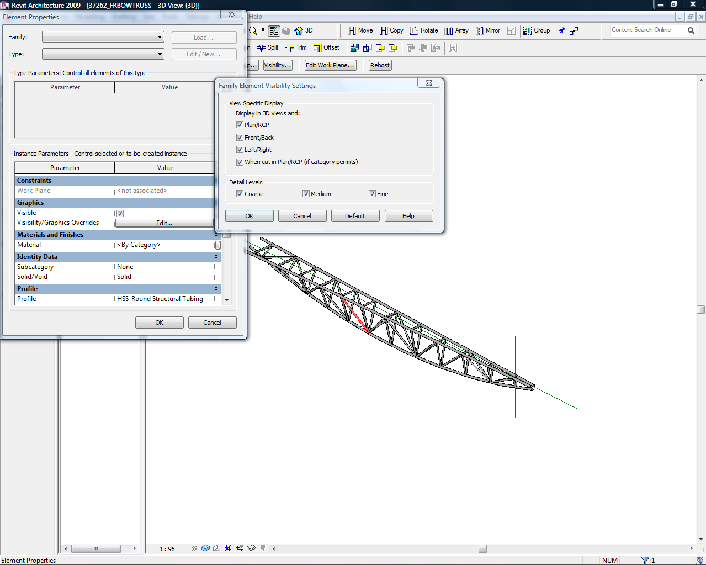Select the Split tool
706x565 pixels.
267,47
